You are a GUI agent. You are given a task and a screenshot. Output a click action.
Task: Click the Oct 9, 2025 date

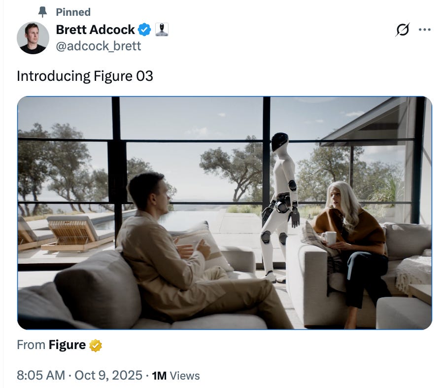[108, 375]
